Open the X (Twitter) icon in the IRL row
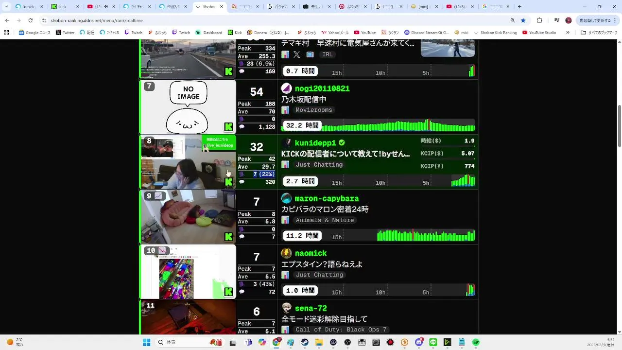This screenshot has height=350, width=622. pos(297,54)
